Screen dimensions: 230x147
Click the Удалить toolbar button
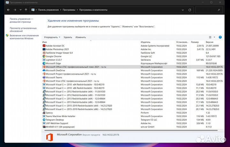tap(68, 37)
